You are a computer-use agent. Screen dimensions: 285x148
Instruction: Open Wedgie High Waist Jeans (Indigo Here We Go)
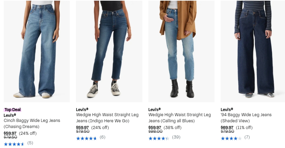107,118
